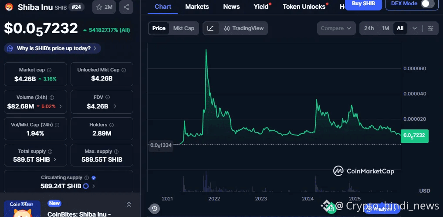The image size is (443, 217).
Task: Open the share icon button
Action: point(126,7)
